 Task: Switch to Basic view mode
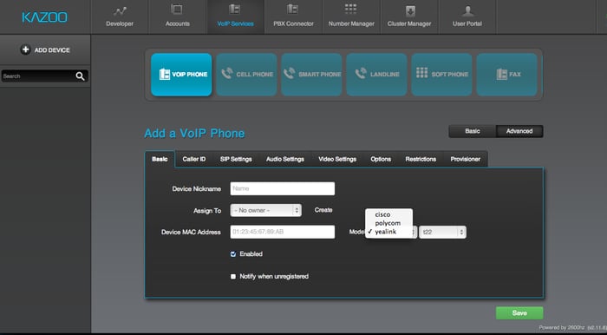click(x=473, y=131)
